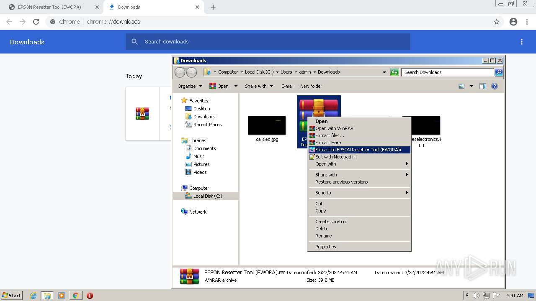Select 'Extract to EPSON Resetter Tool (EWORA)\' option

[359, 150]
